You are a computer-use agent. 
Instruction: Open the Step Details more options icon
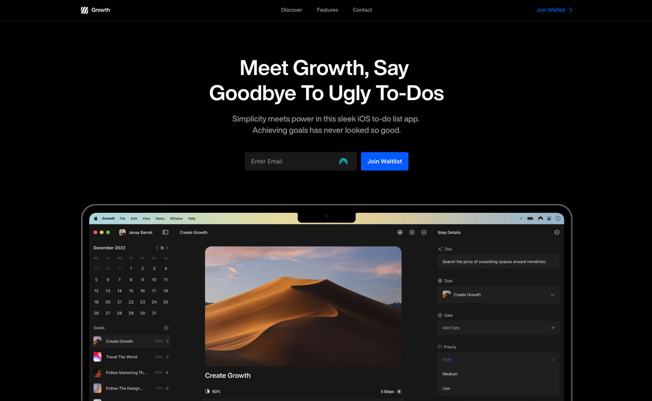[x=557, y=232]
